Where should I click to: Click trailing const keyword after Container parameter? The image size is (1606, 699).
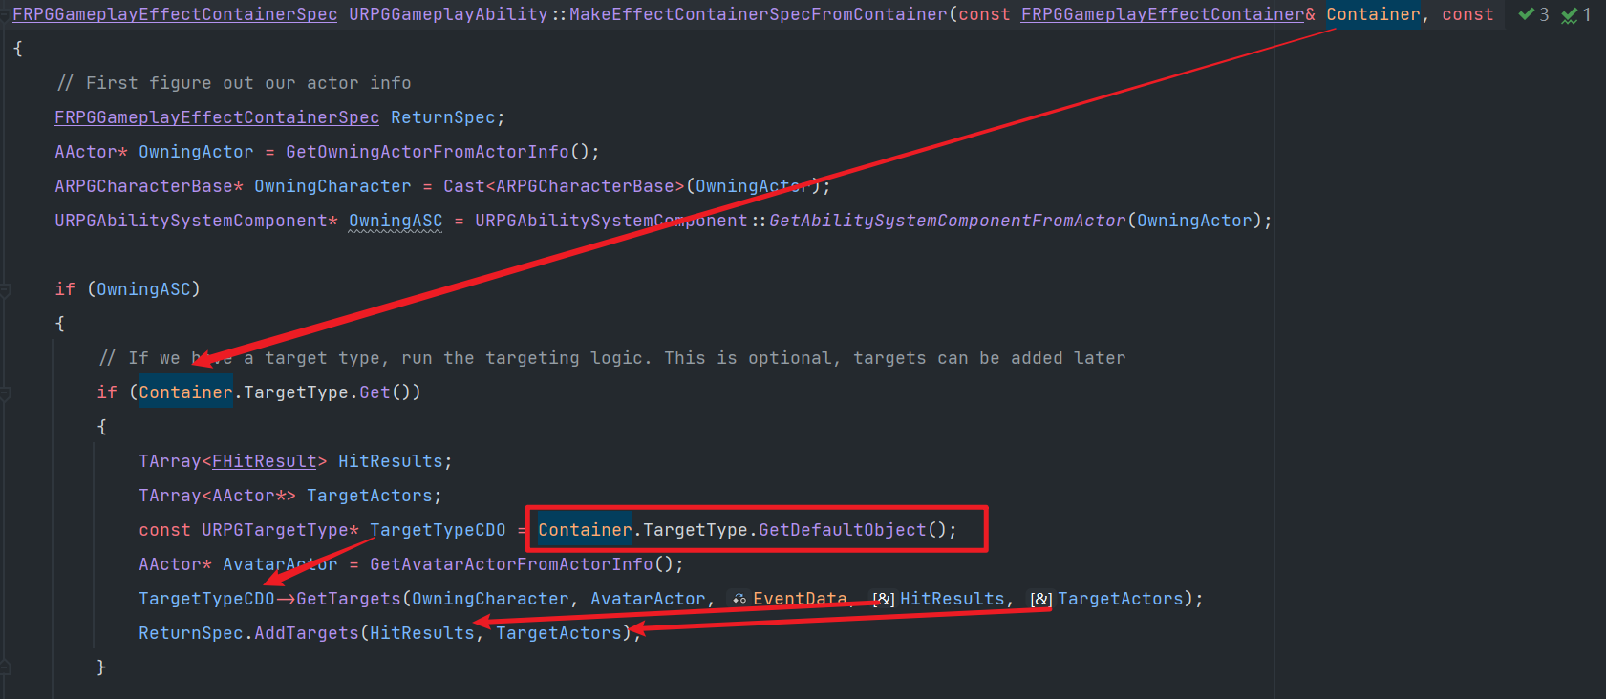click(1467, 14)
